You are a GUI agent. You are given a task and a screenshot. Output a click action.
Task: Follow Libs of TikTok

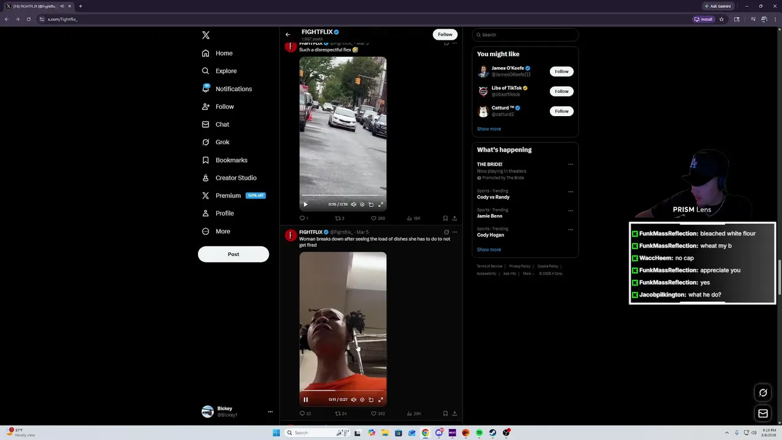561,91
